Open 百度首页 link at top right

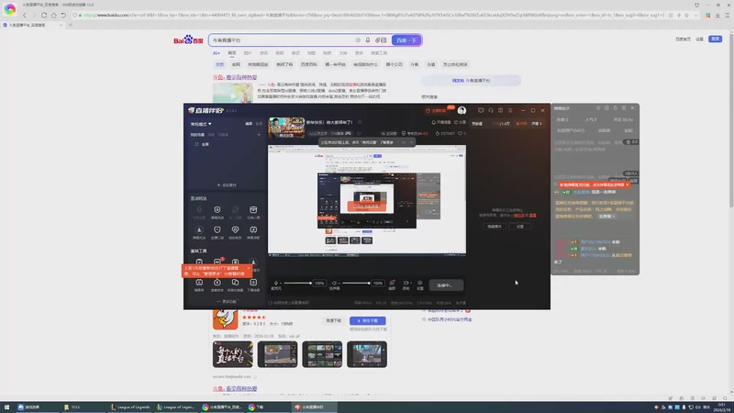tap(683, 39)
